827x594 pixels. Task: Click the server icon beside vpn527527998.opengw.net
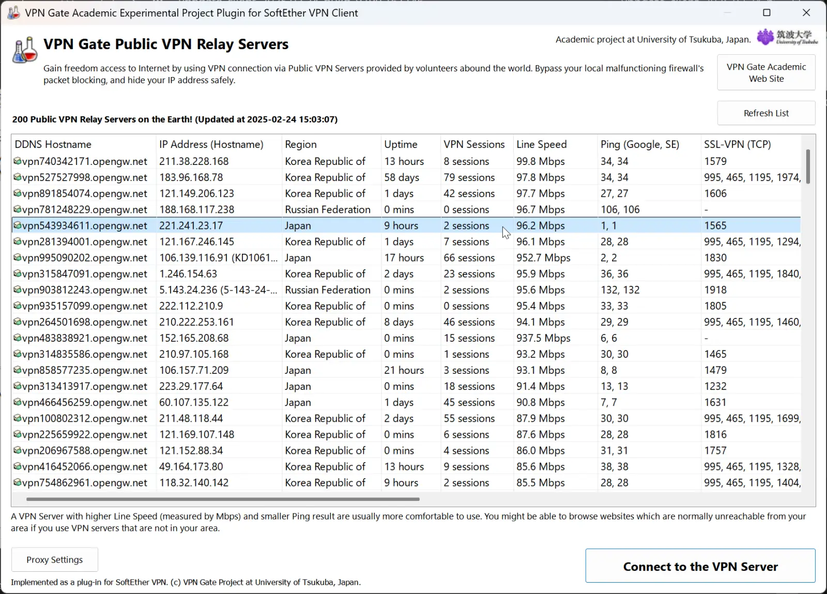point(18,177)
